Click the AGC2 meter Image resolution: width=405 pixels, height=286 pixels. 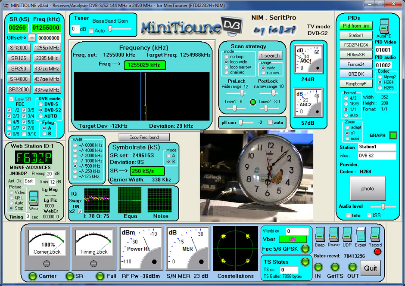(x=308, y=103)
